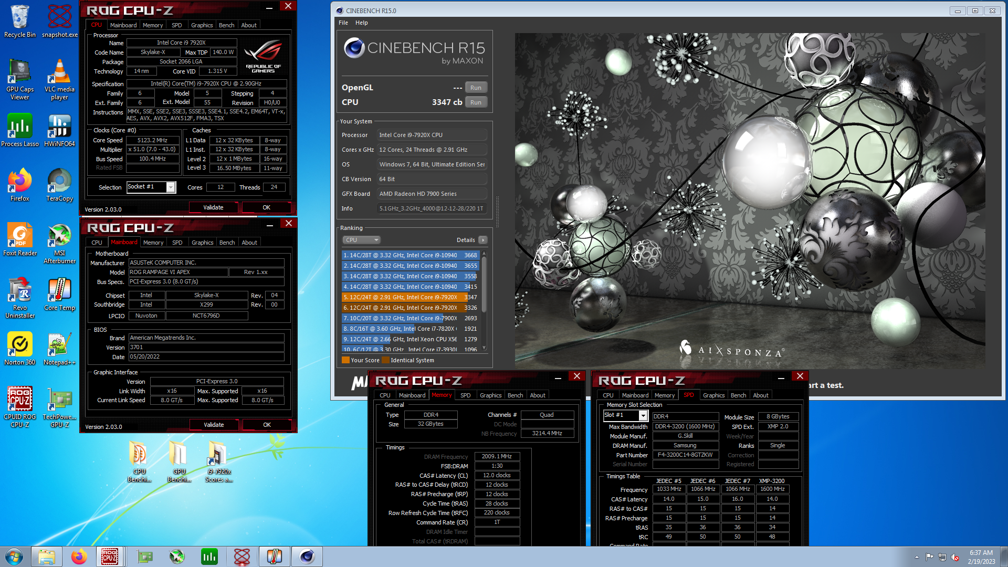Launch TechPowerUp GPU-Z desktop icon
The image size is (1008, 567).
pos(60,407)
